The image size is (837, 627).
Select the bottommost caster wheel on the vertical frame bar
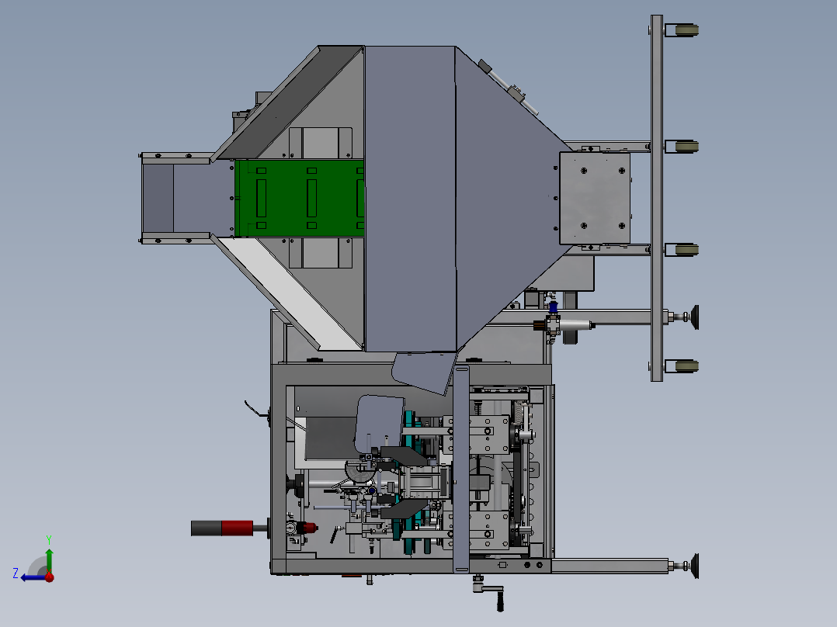(x=686, y=366)
